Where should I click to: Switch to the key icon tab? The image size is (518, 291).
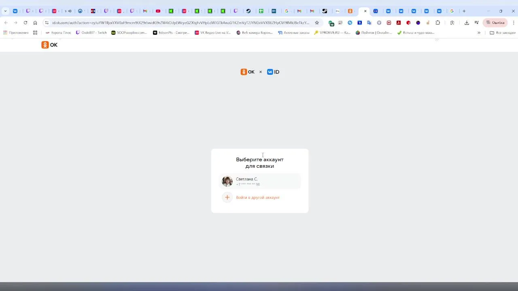(x=338, y=11)
